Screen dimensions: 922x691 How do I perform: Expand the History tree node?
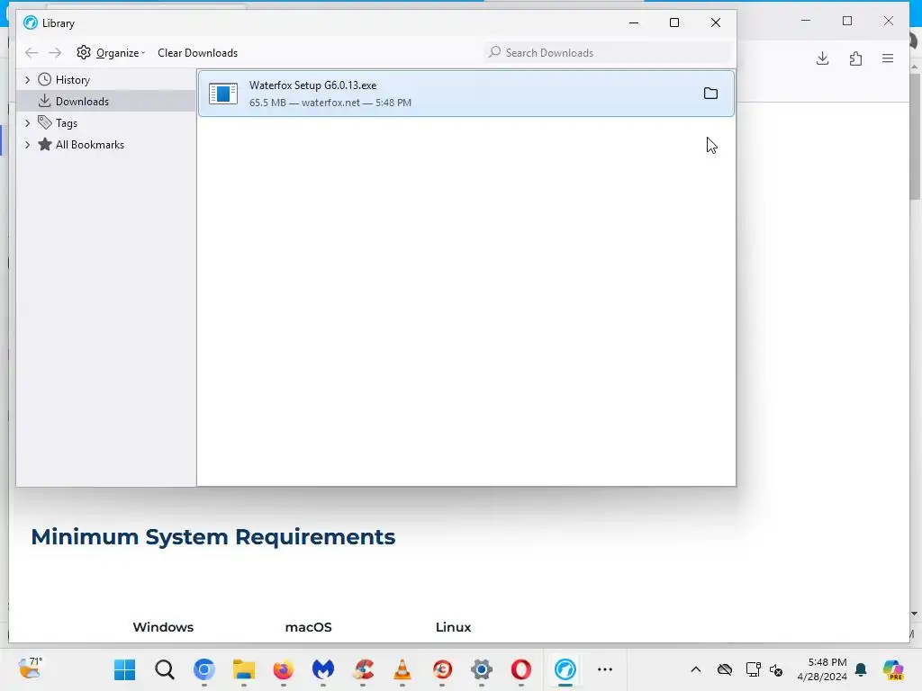(27, 80)
